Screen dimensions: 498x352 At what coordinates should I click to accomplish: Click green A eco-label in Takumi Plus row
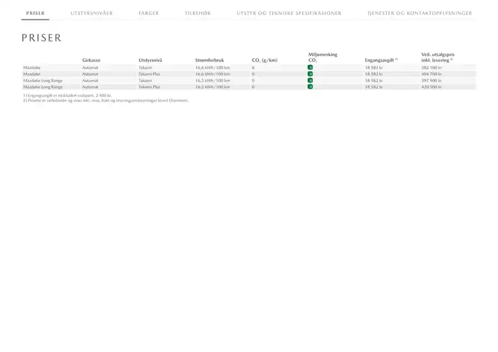pos(310,74)
